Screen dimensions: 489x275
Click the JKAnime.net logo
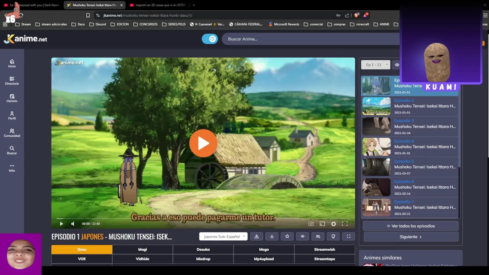[x=26, y=39]
